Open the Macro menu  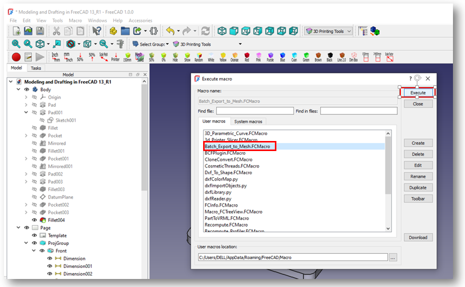[x=75, y=21]
